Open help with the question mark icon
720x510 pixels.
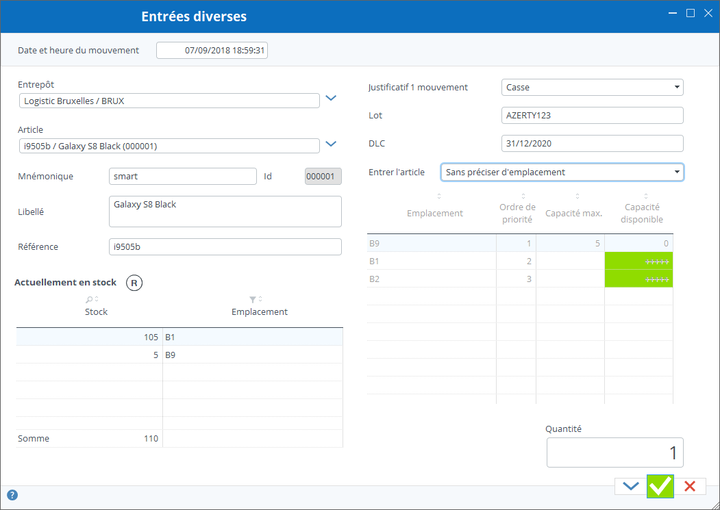pos(12,495)
